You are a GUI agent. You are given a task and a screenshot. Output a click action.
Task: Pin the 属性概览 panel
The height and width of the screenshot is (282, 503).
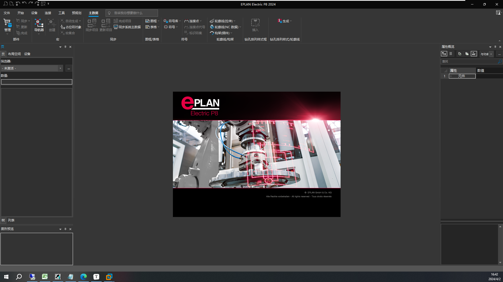(x=495, y=47)
